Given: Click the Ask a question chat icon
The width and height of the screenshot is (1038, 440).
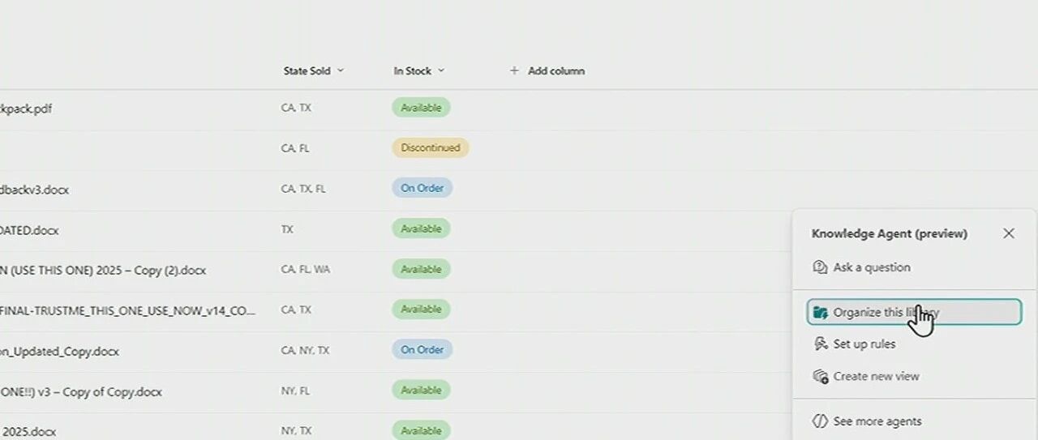Looking at the screenshot, I should click(x=820, y=267).
